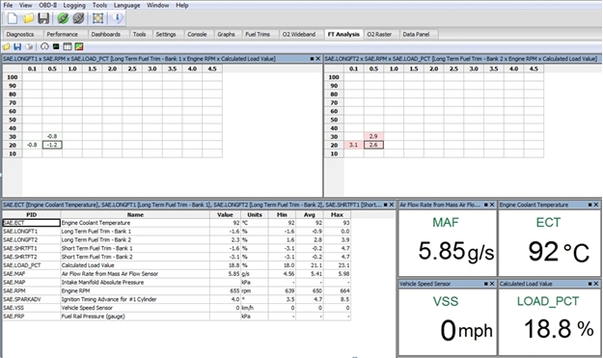This screenshot has width=603, height=358.
Task: Maximize the MAF air flow rate gauge
Action: (x=485, y=205)
